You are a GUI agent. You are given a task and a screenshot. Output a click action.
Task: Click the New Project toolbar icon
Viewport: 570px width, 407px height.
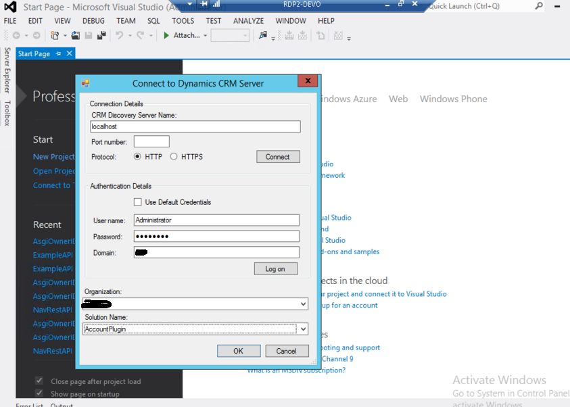[55, 35]
